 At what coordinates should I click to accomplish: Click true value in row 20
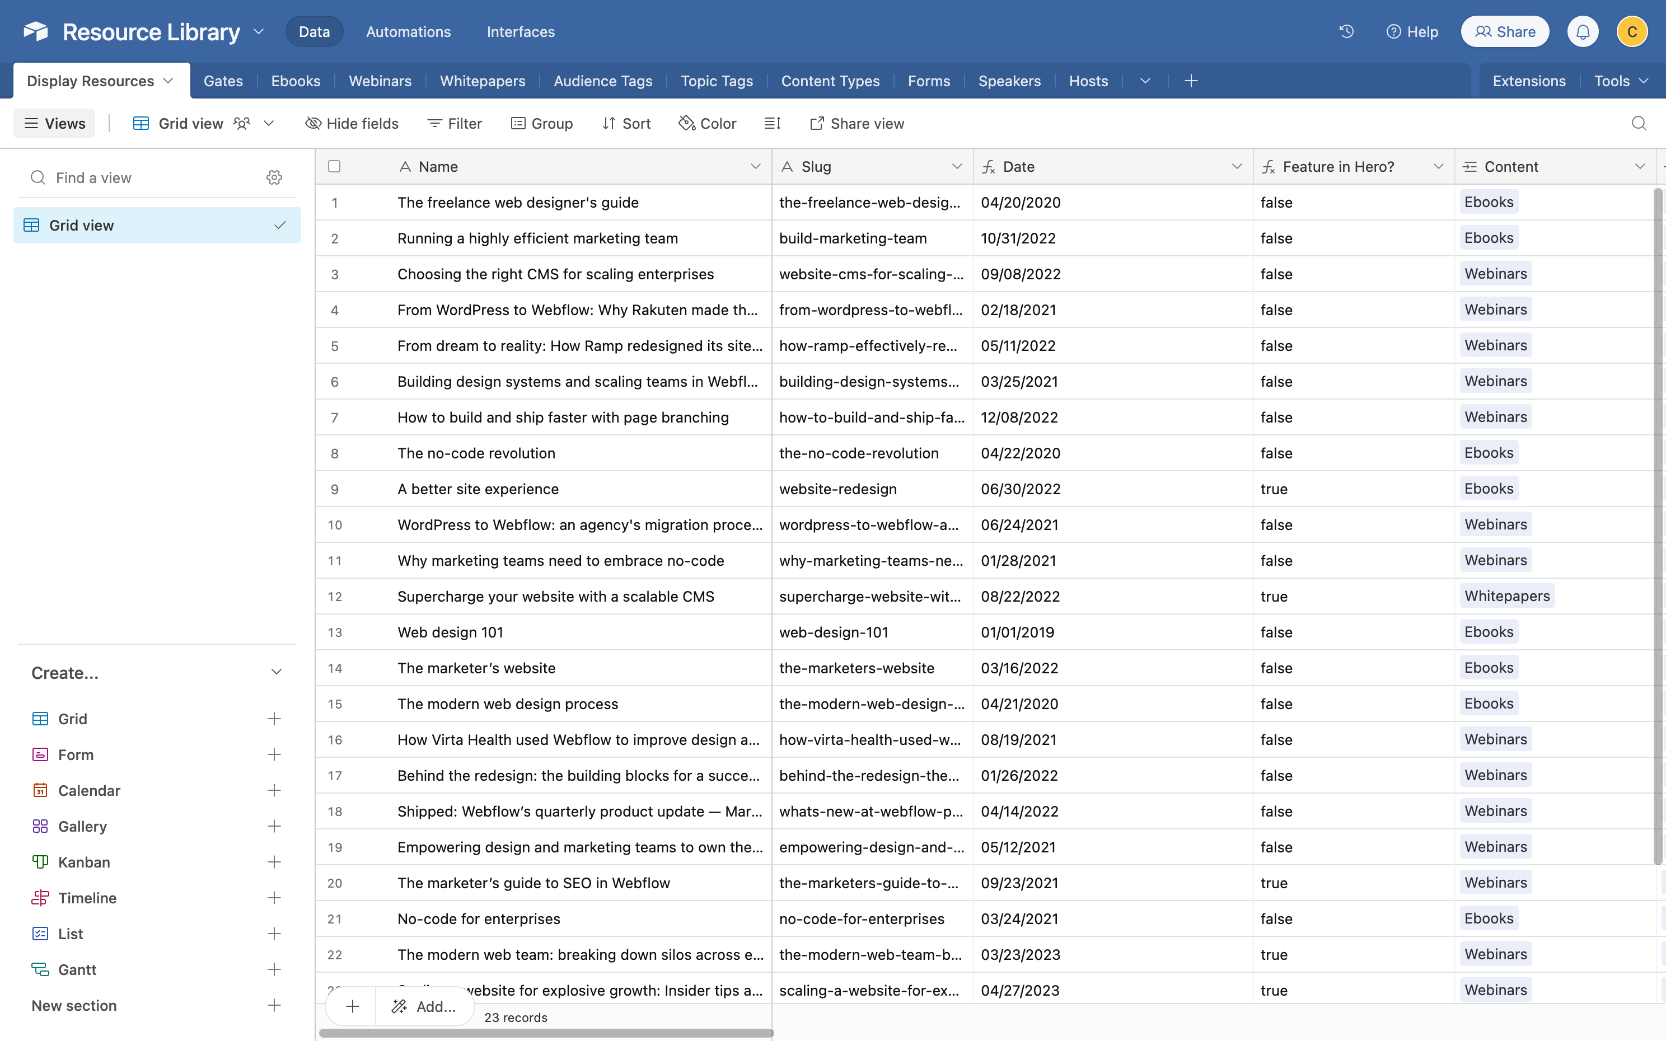coord(1274,883)
